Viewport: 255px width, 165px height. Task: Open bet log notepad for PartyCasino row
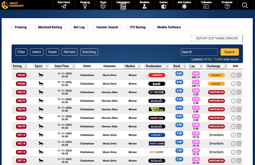pyautogui.click(x=239, y=144)
